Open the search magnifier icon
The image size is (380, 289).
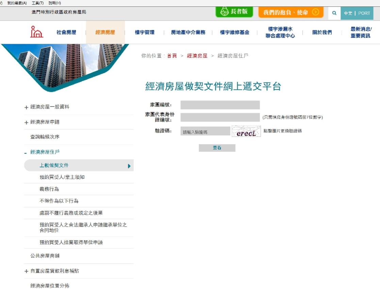(x=334, y=13)
